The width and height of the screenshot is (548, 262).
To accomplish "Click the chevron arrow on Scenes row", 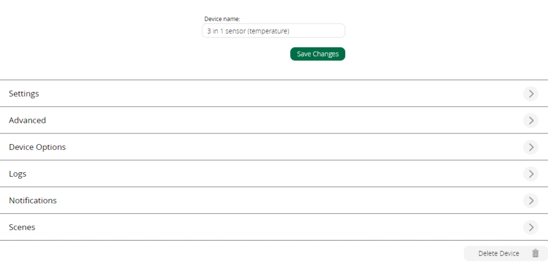I will pyautogui.click(x=530, y=227).
